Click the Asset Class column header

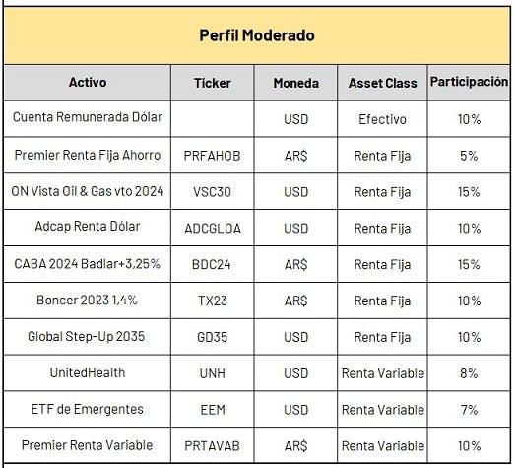(x=382, y=83)
